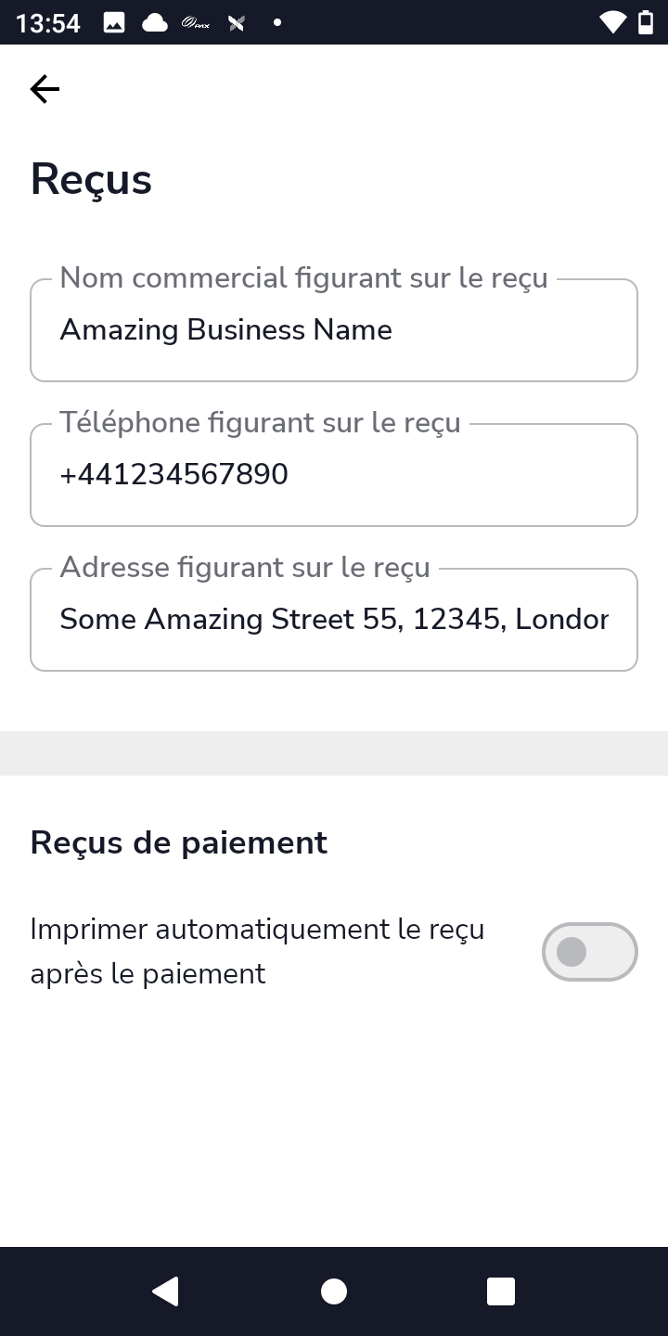Edit the +441234567890 phone field
Screen dimensions: 668x1336
(x=334, y=475)
